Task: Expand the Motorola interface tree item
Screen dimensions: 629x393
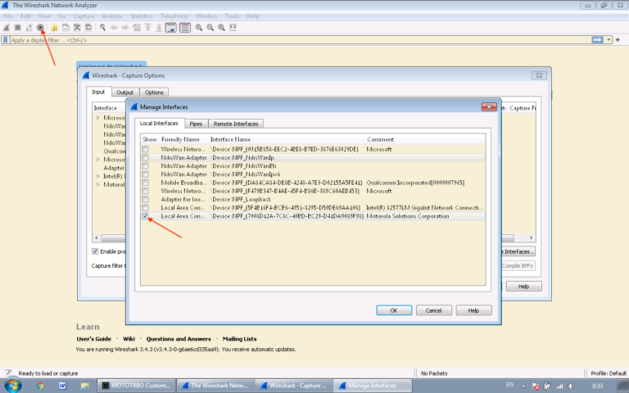Action: tap(98, 184)
